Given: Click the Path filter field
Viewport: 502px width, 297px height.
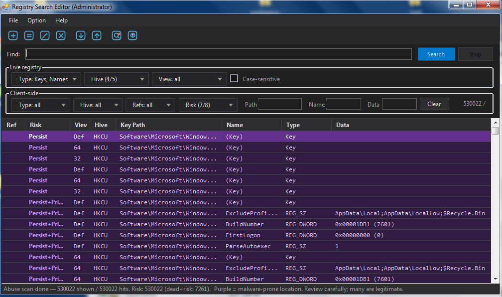Looking at the screenshot, I should tap(280, 104).
